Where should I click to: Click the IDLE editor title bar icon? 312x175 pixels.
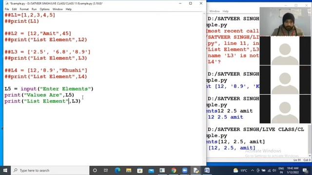coord(7,3)
